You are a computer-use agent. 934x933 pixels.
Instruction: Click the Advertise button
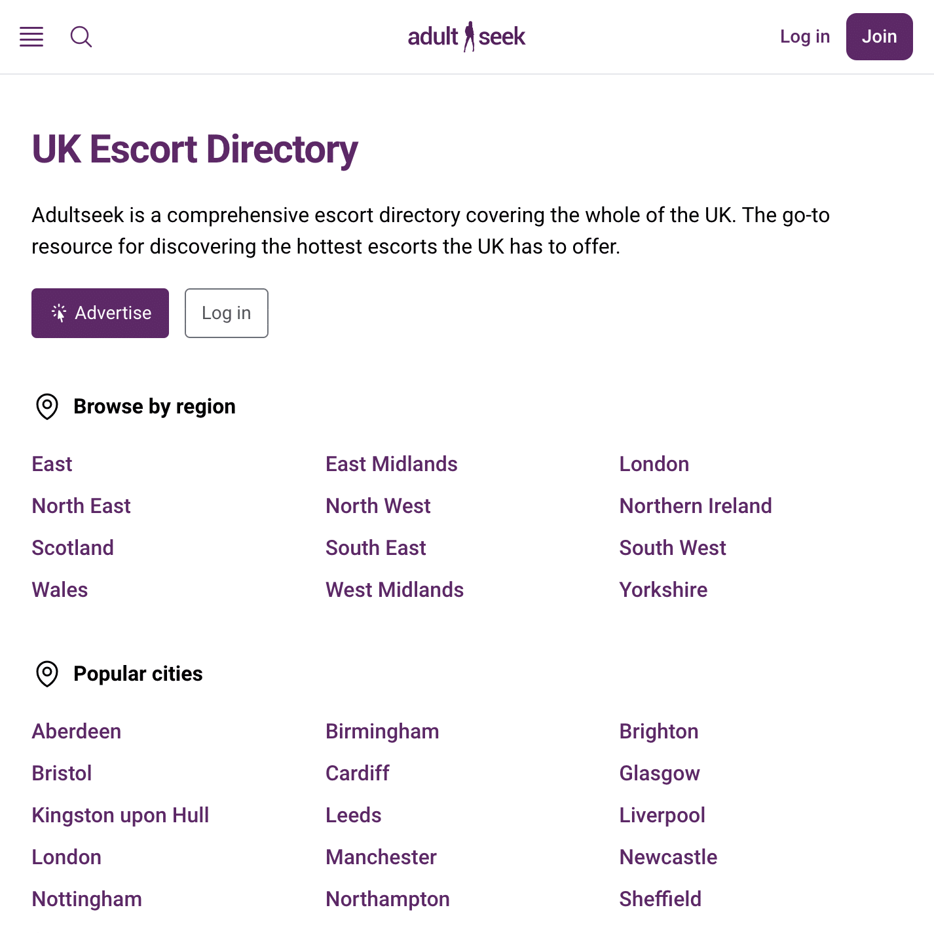[100, 313]
